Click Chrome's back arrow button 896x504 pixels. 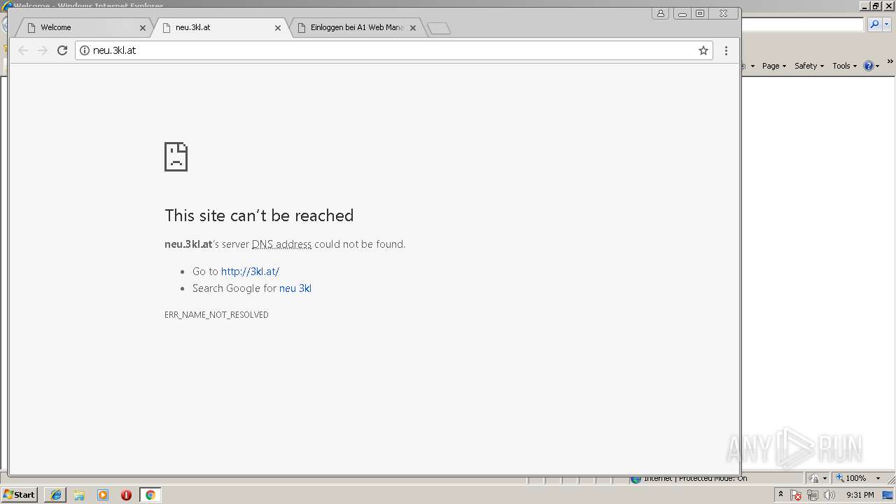(23, 50)
